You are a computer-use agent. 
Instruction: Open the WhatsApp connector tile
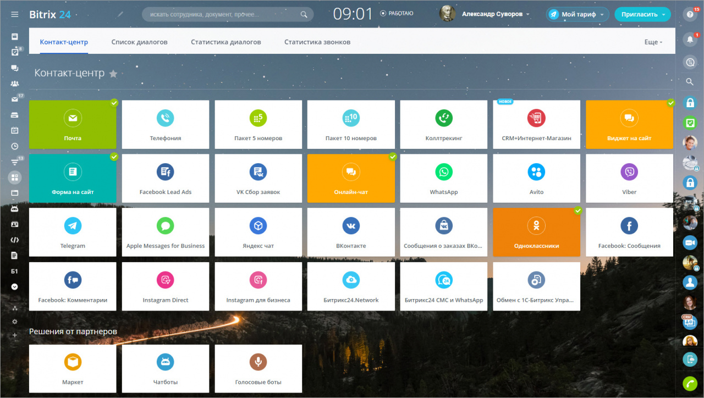[443, 178]
